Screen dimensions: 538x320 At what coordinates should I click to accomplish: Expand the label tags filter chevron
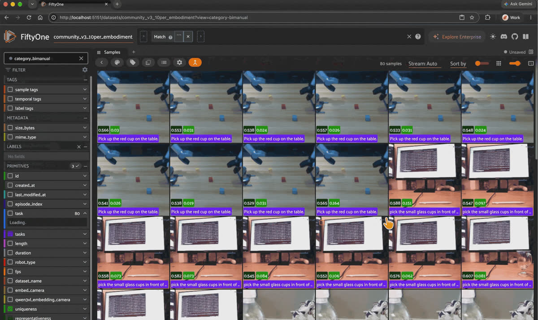[85, 109]
